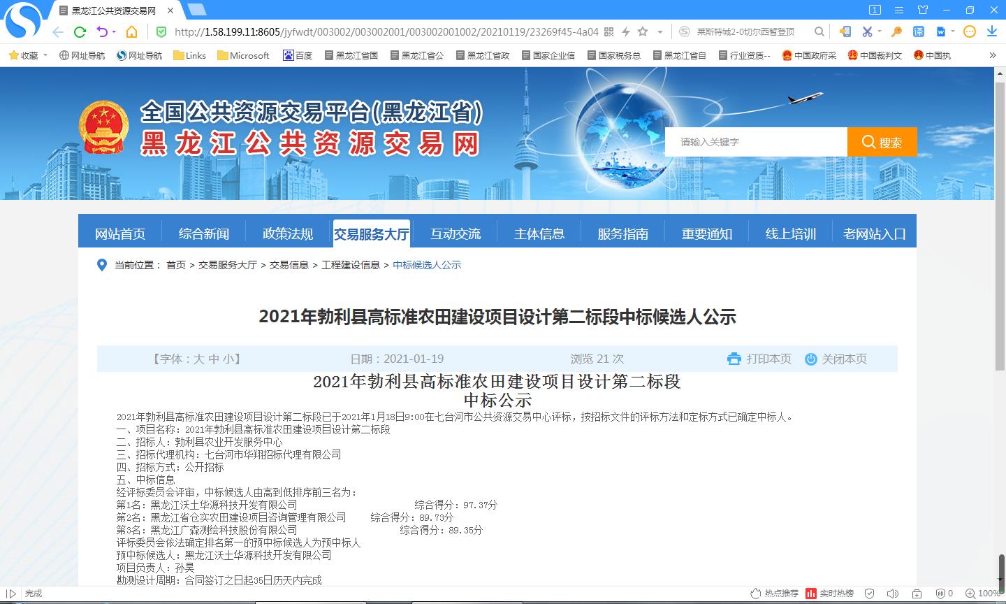Click the magnifier icon in browser search box
Viewport: 1006px width, 604px height.
pyautogui.click(x=819, y=31)
